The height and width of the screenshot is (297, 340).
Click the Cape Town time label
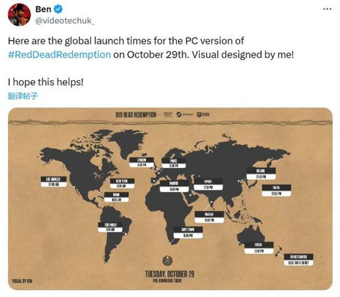click(187, 233)
